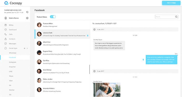Screen dimensions: 182x97
Task: Open the Dashboard gauge icon
Action: pyautogui.click(x=5, y=30)
